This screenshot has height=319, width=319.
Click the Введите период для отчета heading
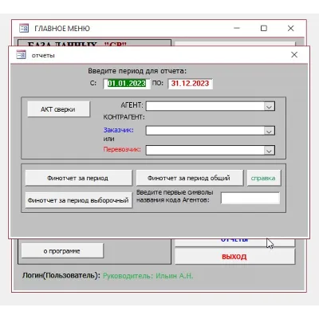(137, 71)
